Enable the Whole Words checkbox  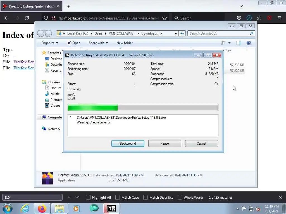pos(180,198)
